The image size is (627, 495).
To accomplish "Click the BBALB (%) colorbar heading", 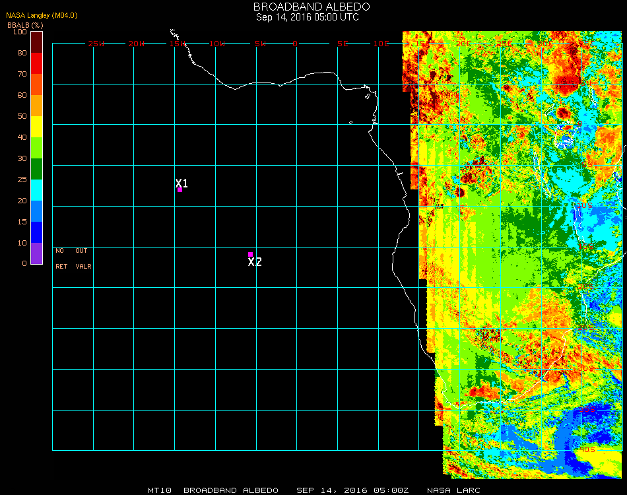I will [25, 24].
